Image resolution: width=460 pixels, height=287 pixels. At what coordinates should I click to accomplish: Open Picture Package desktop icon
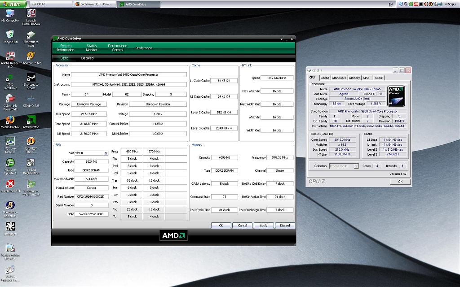pos(10,274)
